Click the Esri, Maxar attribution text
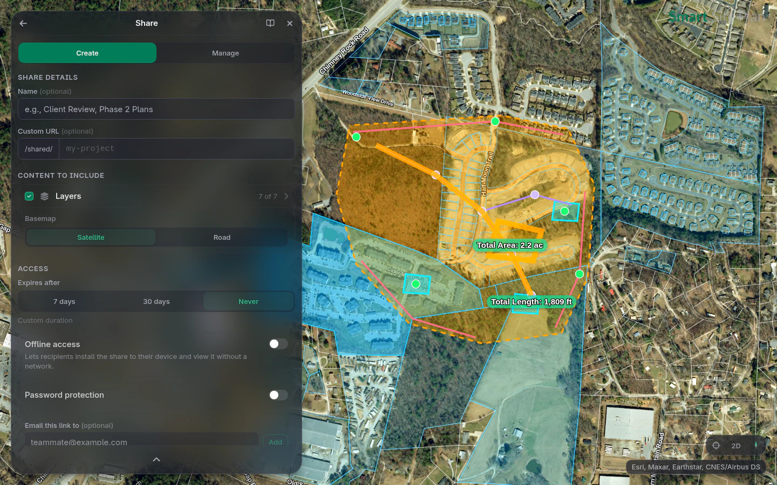Screen dimensions: 777x485 coord(696,467)
